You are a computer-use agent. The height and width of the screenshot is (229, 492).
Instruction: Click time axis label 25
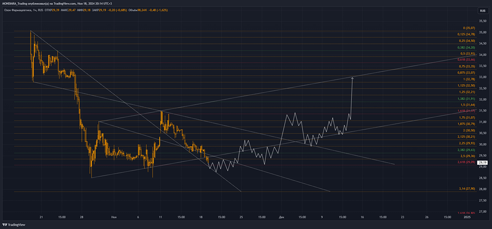pyautogui.click(x=241, y=216)
